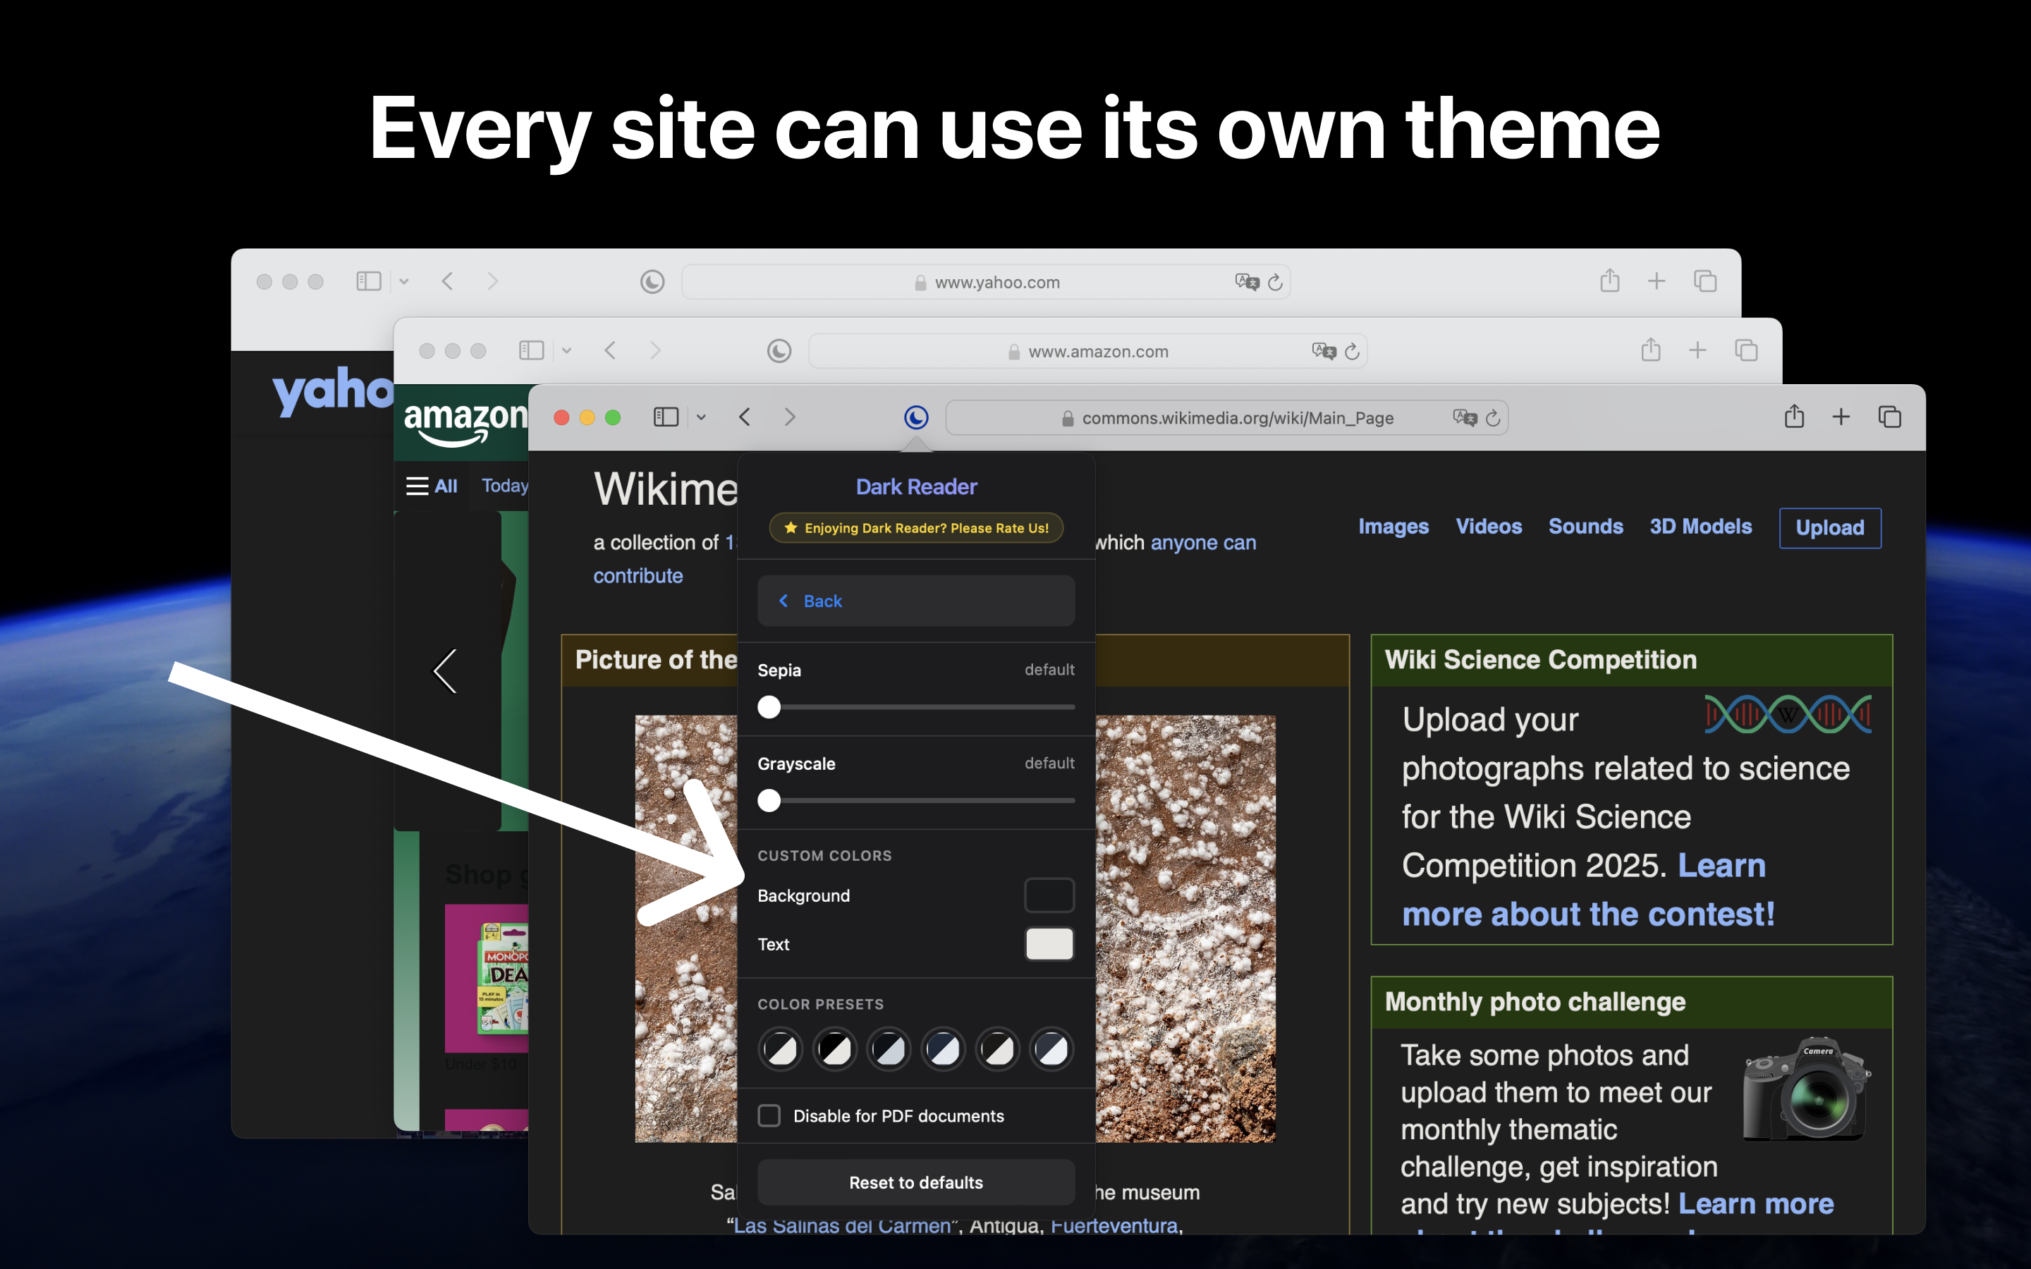Open new tab in Yahoo window
The width and height of the screenshot is (2031, 1269).
click(1656, 281)
